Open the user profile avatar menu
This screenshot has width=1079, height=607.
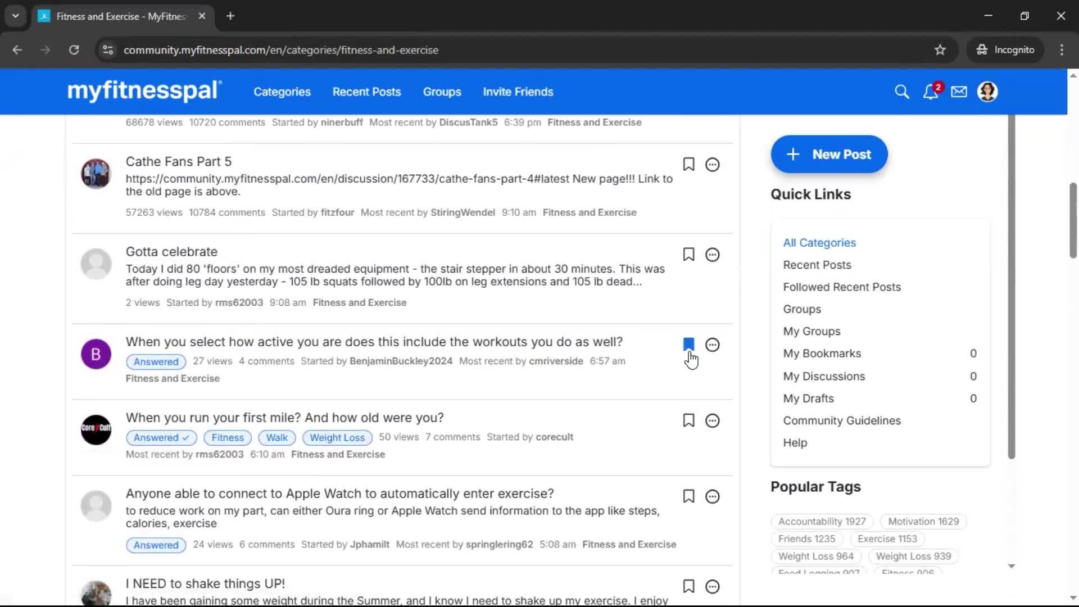tap(987, 92)
